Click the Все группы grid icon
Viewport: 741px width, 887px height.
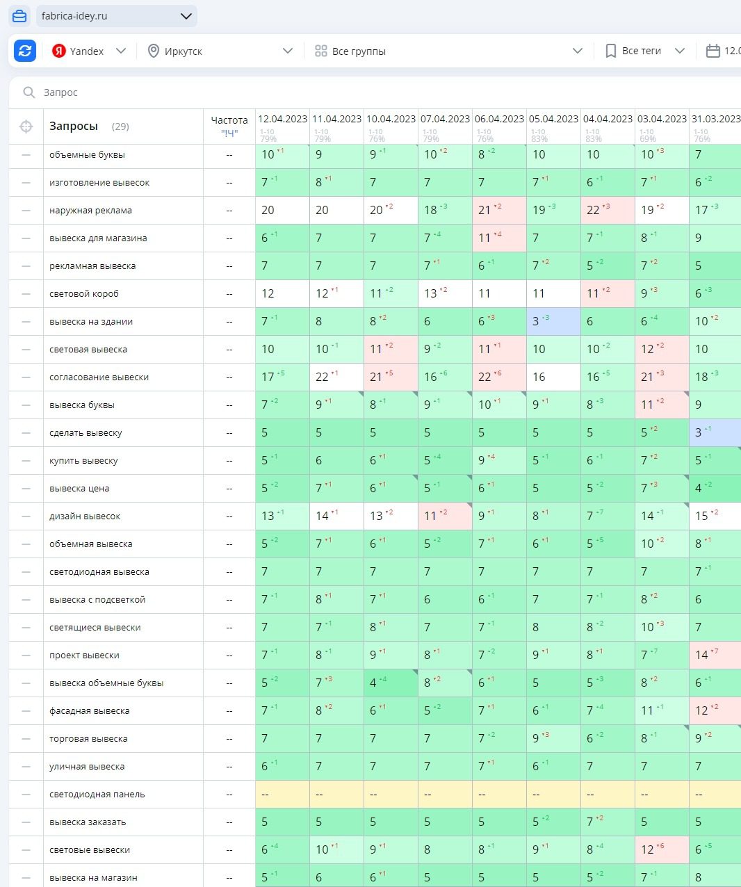pyautogui.click(x=320, y=51)
